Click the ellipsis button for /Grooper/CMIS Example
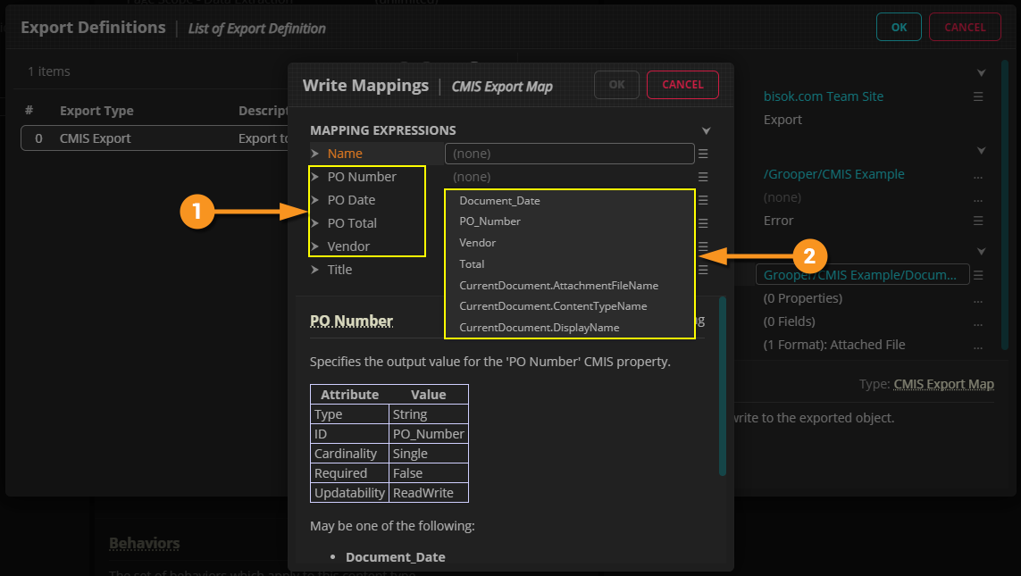1021x576 pixels. (978, 175)
